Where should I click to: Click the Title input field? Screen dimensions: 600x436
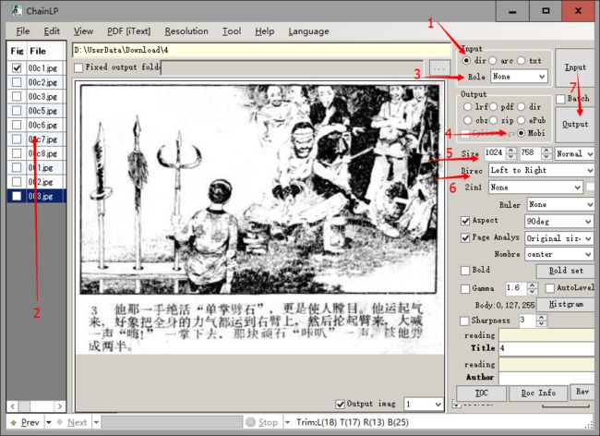546,349
